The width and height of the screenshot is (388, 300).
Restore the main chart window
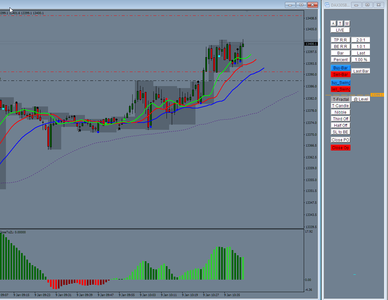(301, 5)
